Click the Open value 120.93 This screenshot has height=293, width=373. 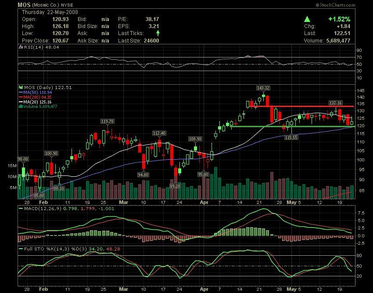61,19
